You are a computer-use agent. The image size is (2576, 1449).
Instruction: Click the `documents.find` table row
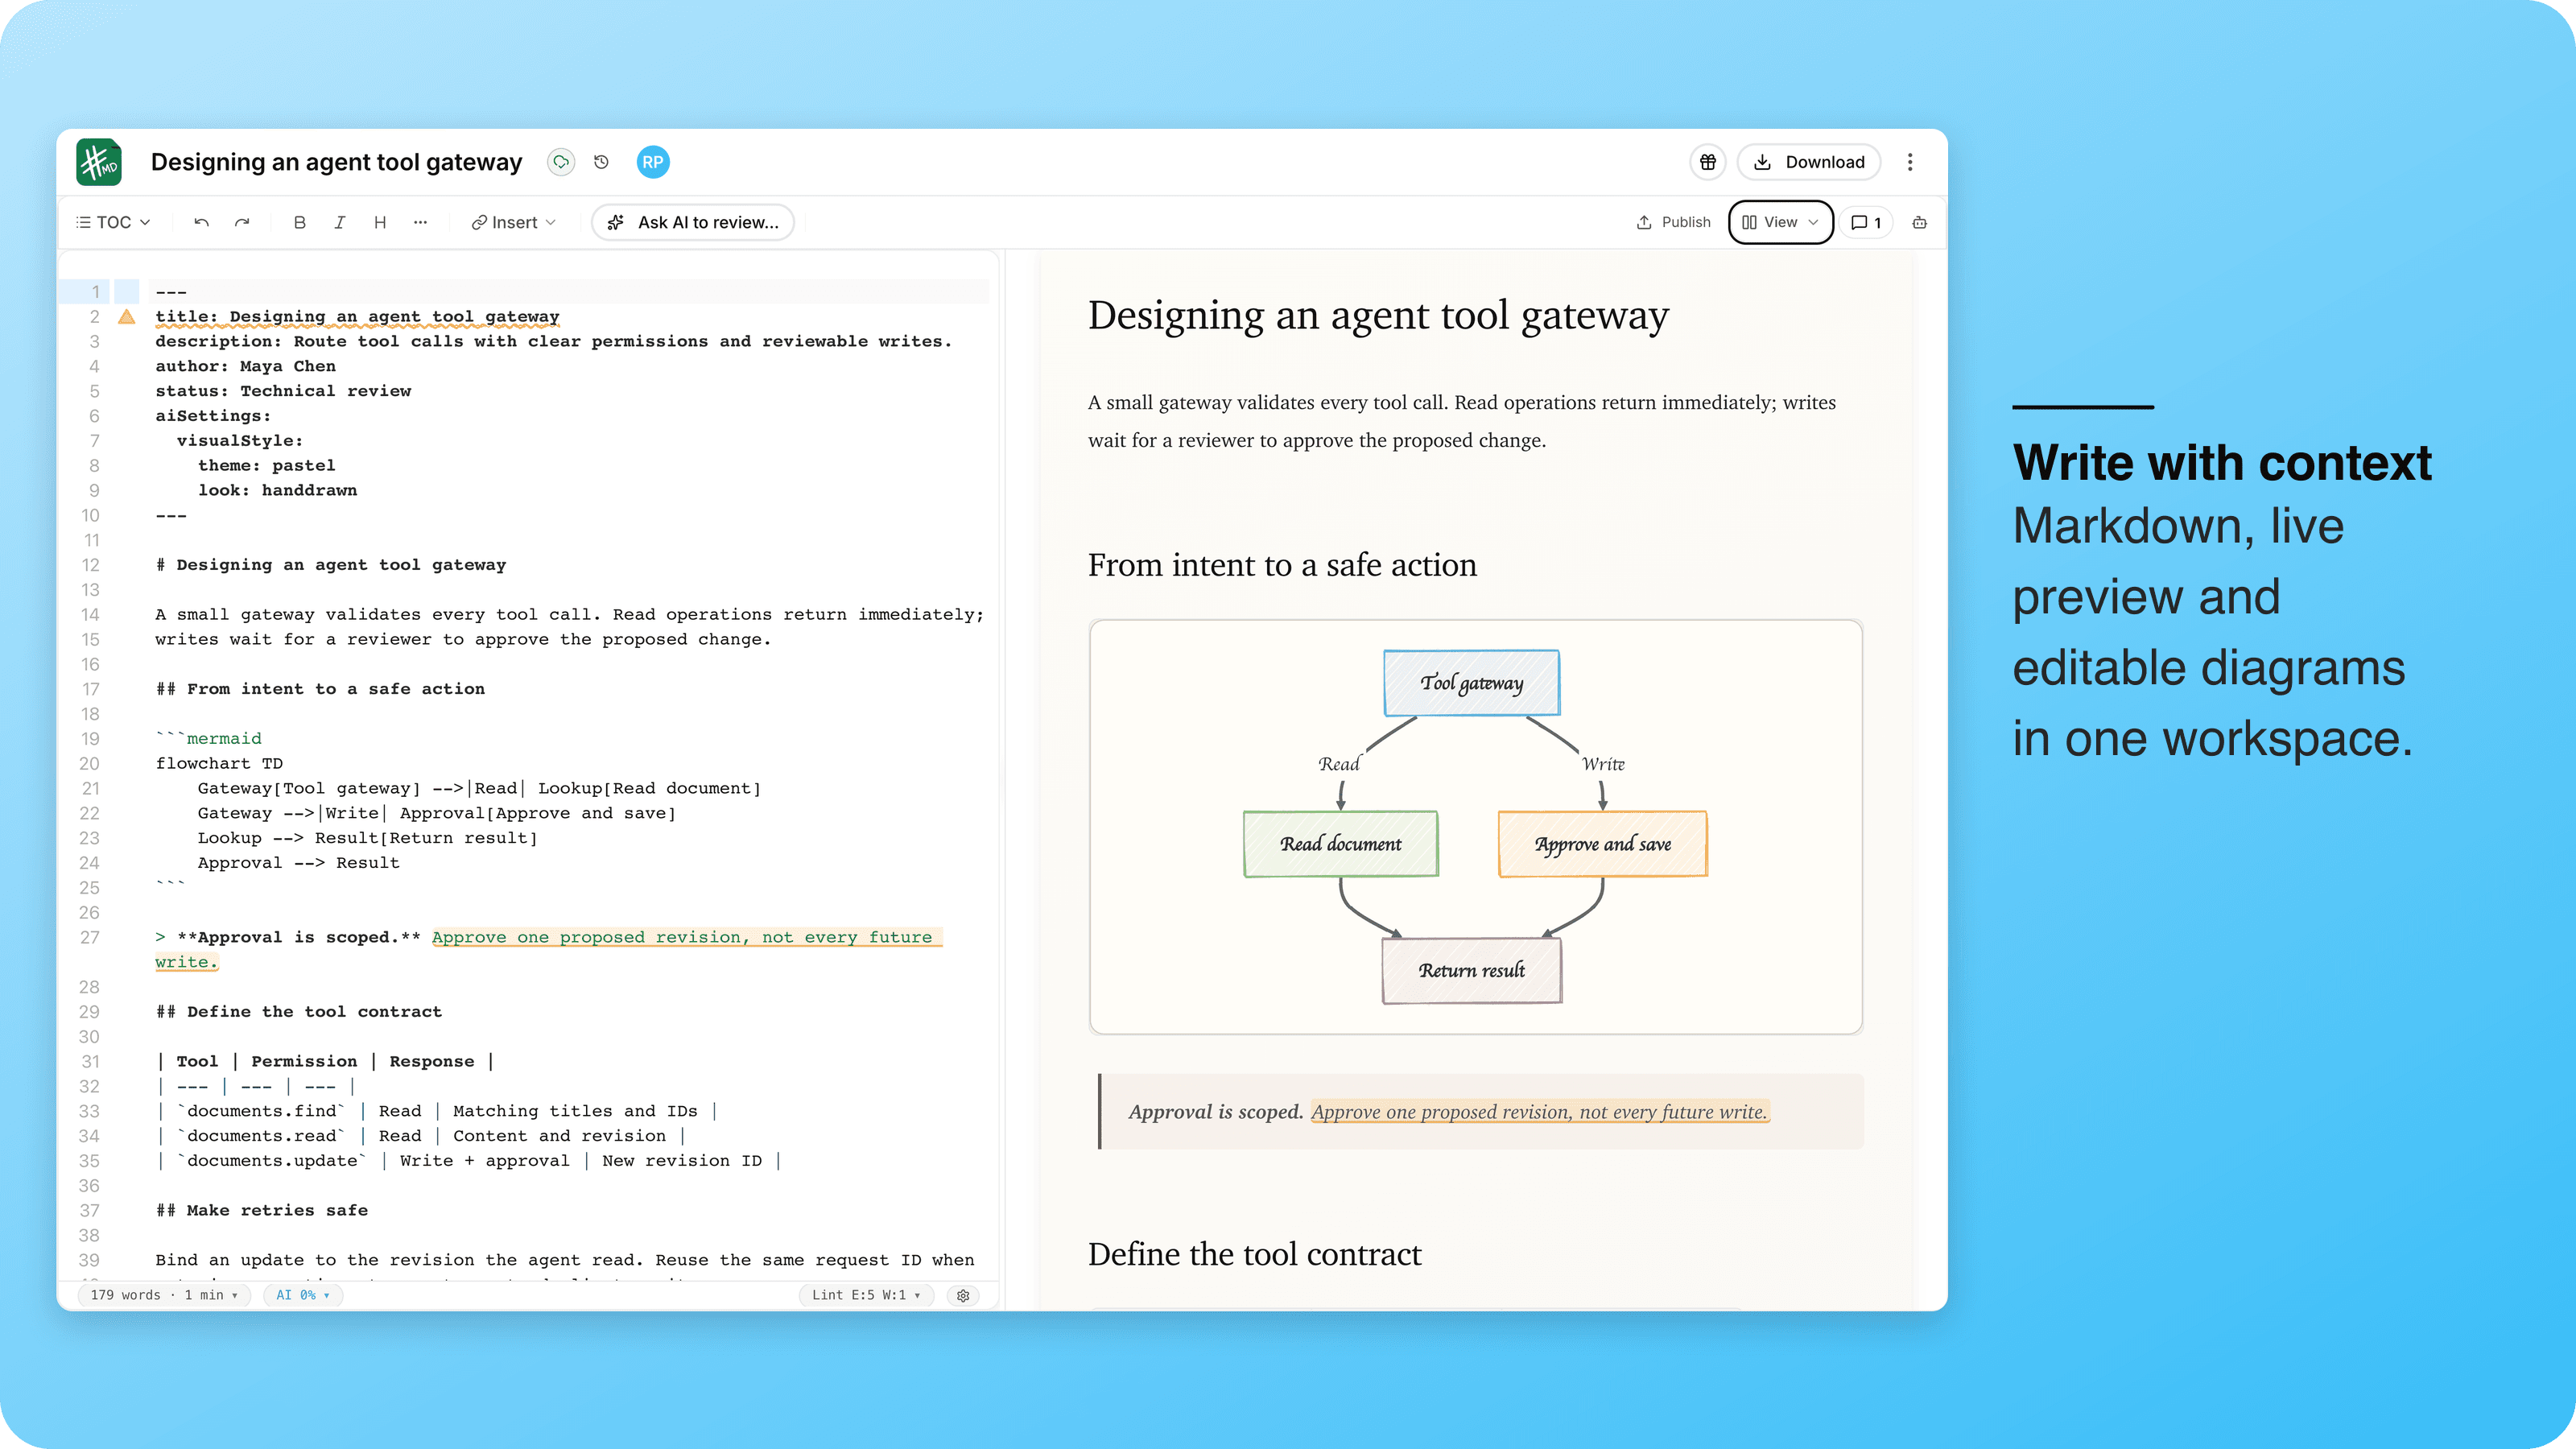coord(437,1111)
